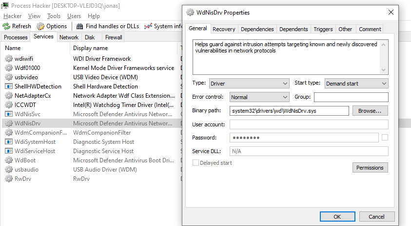
Task: Open the Other tab
Action: point(345,29)
